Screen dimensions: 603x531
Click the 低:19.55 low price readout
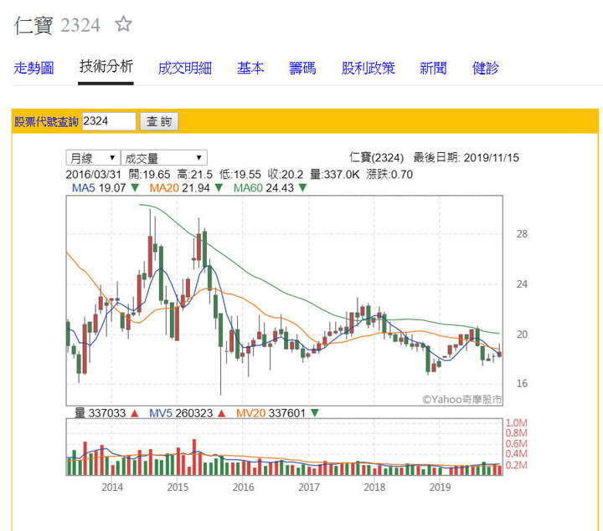coord(240,175)
